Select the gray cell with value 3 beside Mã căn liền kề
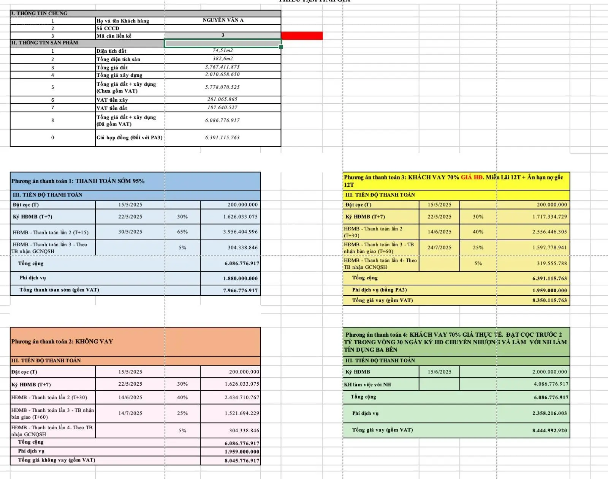 [x=223, y=35]
